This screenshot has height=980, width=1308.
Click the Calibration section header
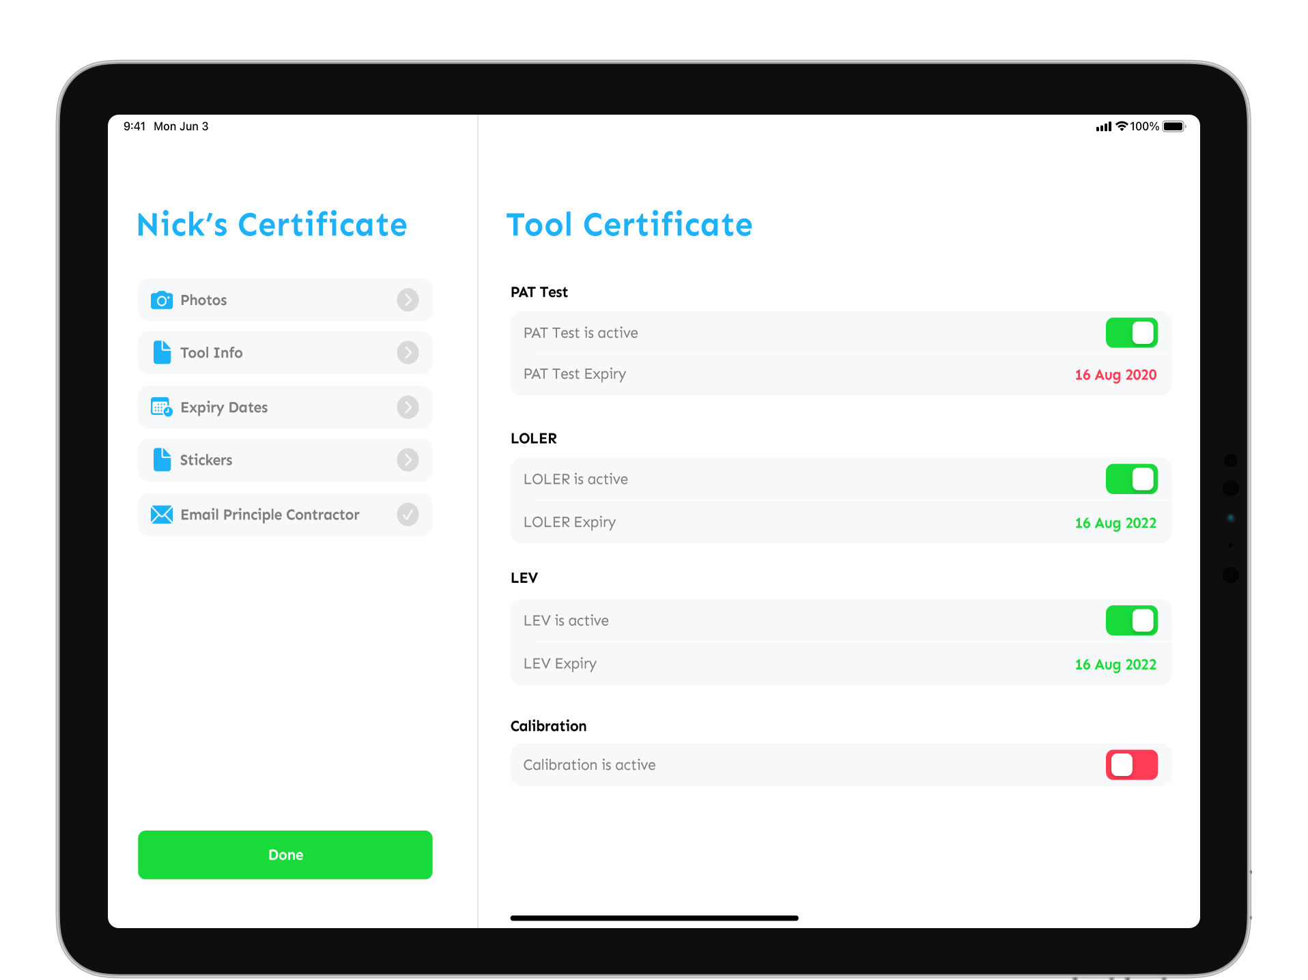pyautogui.click(x=548, y=726)
